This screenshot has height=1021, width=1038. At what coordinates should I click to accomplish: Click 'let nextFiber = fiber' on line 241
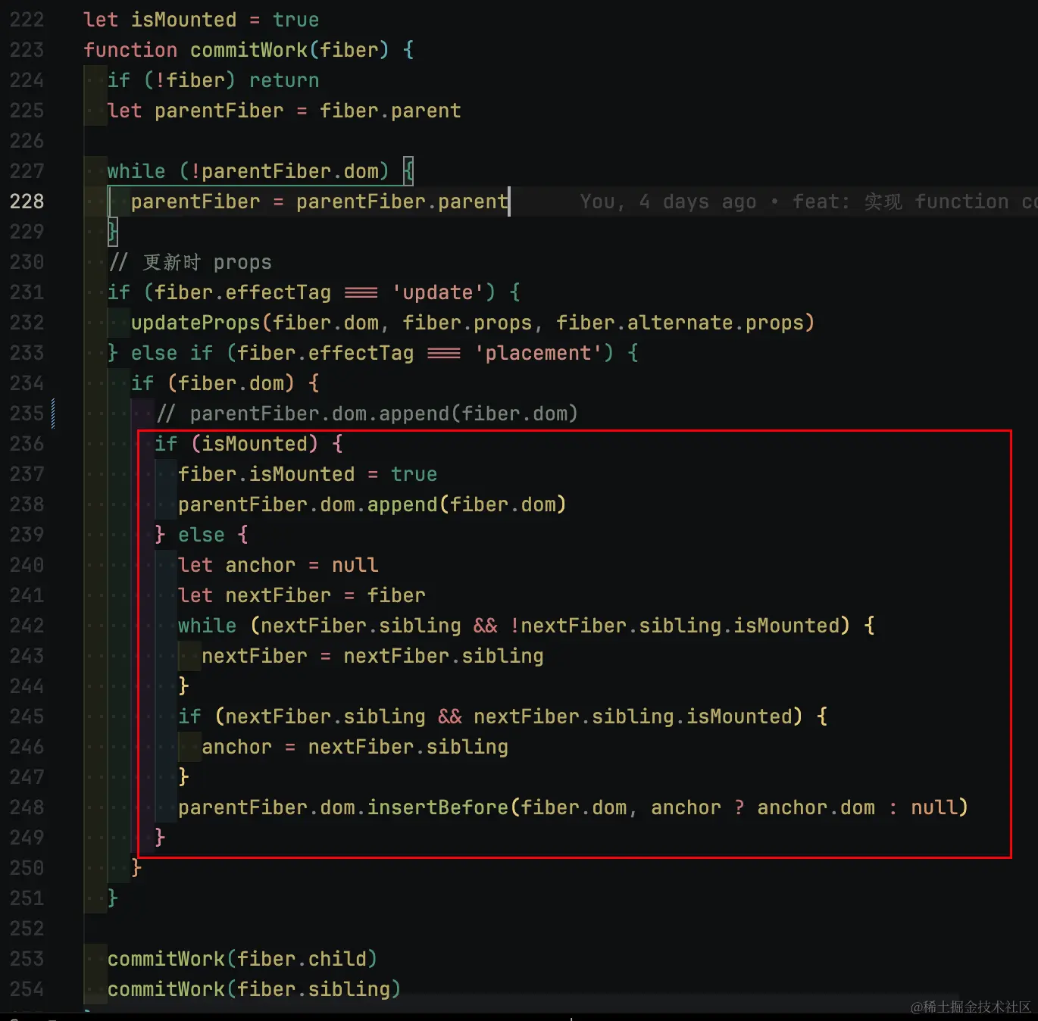[302, 595]
